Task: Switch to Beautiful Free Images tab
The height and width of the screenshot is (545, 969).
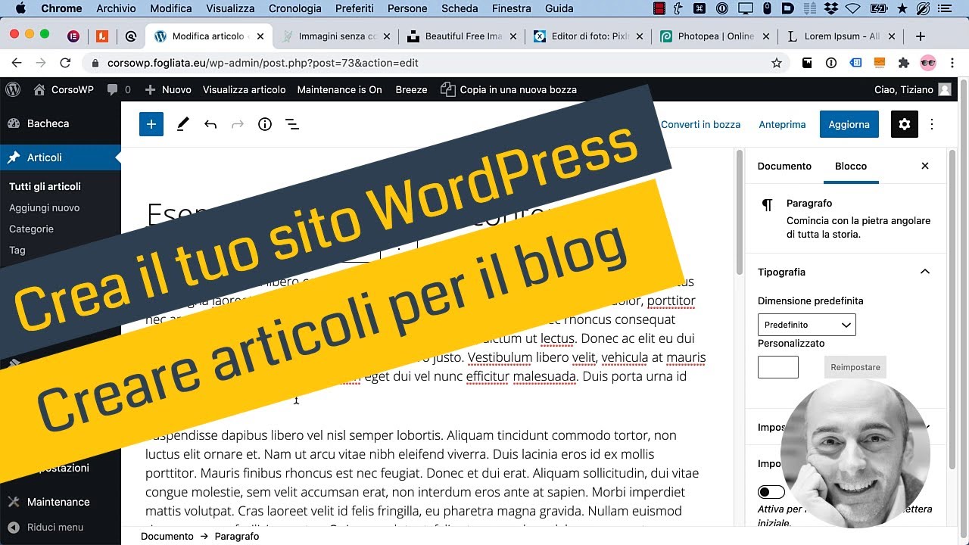Action: coord(462,36)
